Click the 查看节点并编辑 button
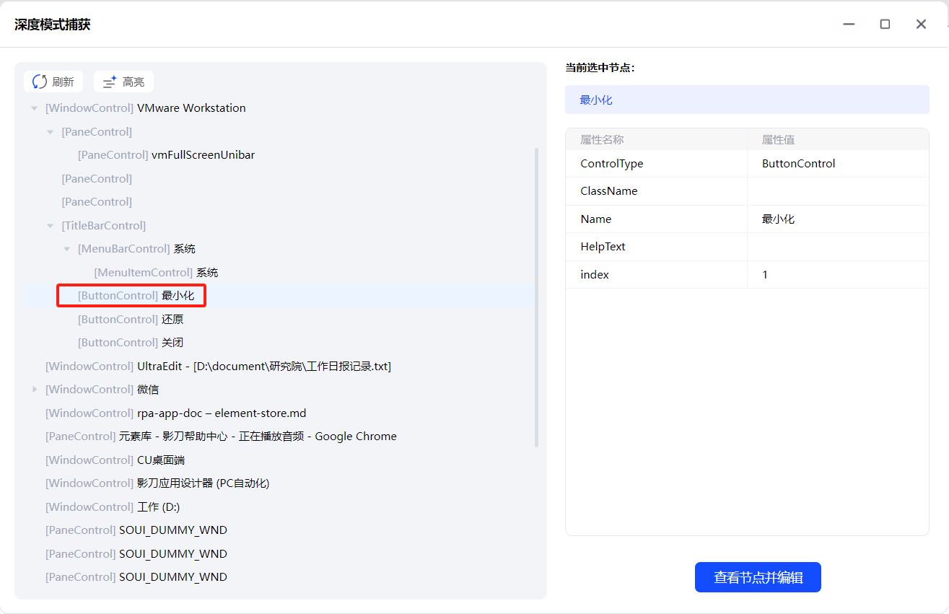This screenshot has height=614, width=949. click(758, 577)
